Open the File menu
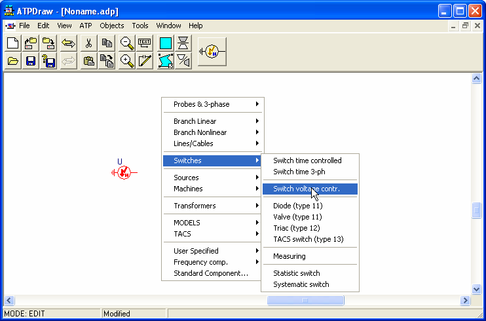486x321 pixels. coord(24,26)
